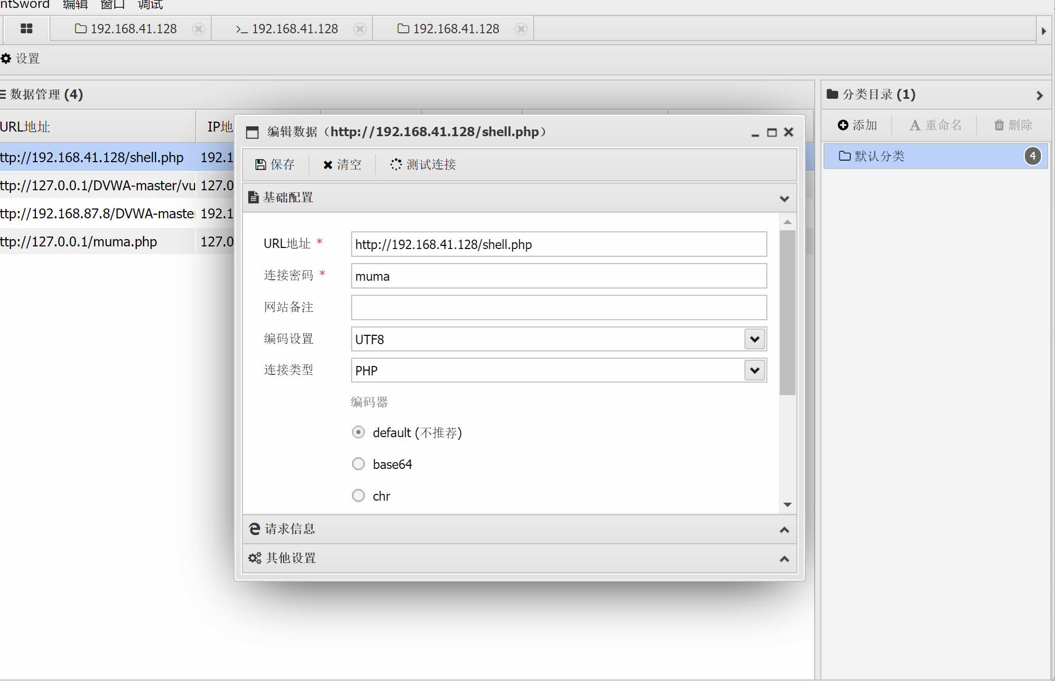Click the connection password field
The height and width of the screenshot is (681, 1055).
pyautogui.click(x=558, y=276)
